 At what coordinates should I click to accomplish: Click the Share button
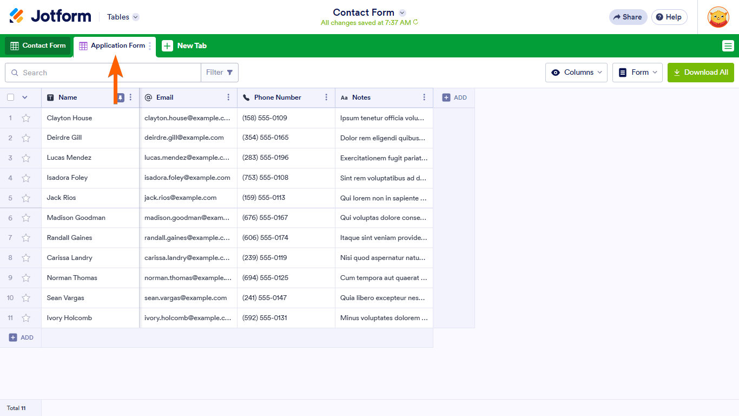point(628,17)
